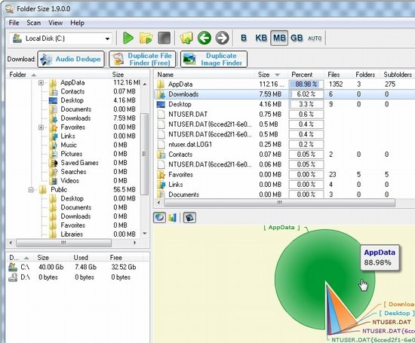This screenshot has width=415, height=343.
Task: Select ntuser.dat.LOG1 file row
Action: [284, 145]
